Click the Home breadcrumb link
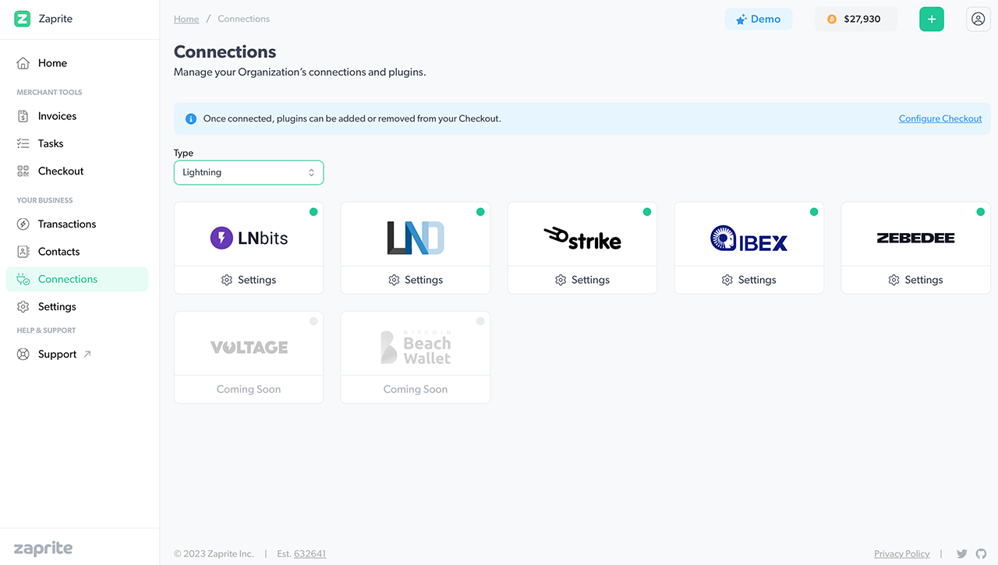Screen dimensions: 998x565 click(186, 19)
